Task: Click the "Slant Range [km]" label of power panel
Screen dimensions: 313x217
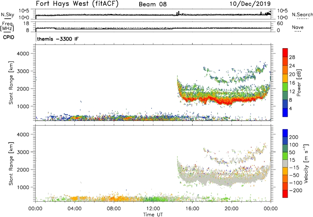Action: click(x=11, y=83)
